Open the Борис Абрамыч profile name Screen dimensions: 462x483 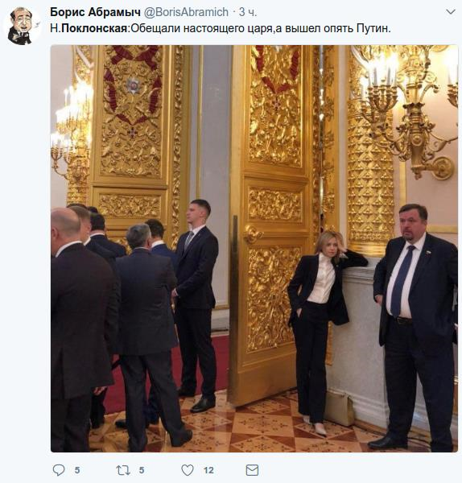(x=95, y=12)
